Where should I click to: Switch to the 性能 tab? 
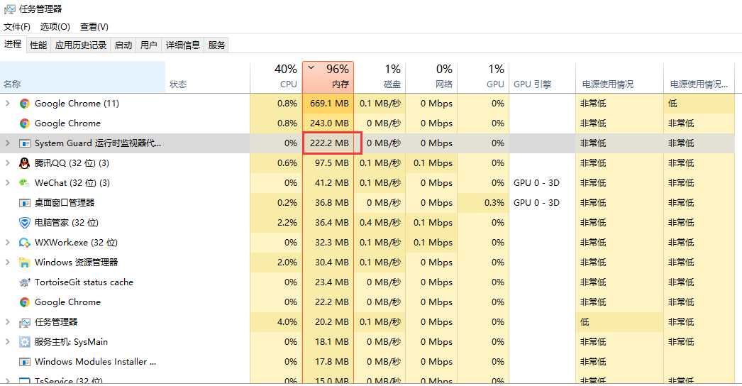(38, 45)
